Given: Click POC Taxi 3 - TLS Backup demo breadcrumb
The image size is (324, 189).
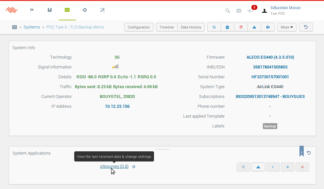Looking at the screenshot, I should click(x=75, y=27).
